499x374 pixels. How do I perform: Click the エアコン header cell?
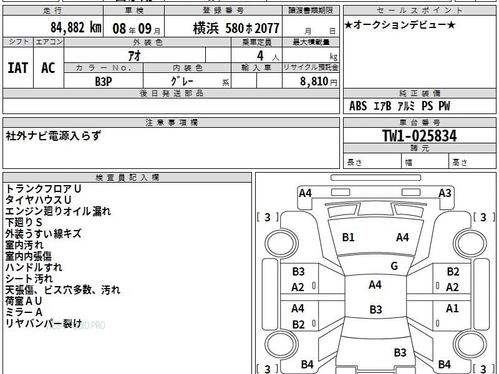click(49, 42)
